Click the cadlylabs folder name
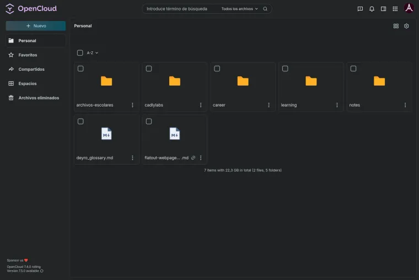This screenshot has height=280, width=419. coord(154,105)
